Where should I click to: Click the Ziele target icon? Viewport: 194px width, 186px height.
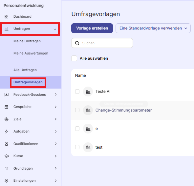pyautogui.click(x=7, y=119)
